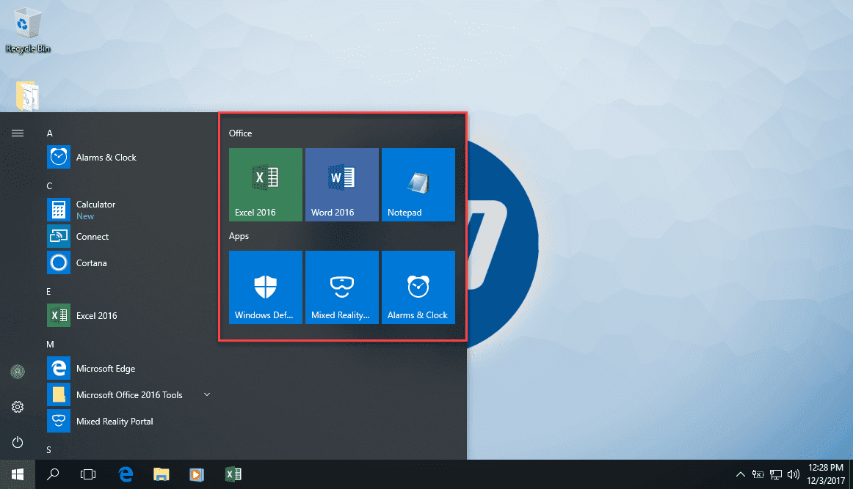Click the Microsoft Office 2016 Tools folder icon

pos(59,395)
